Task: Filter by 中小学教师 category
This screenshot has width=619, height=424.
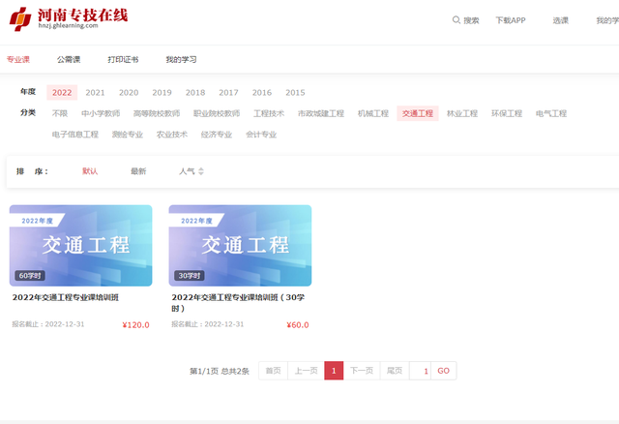Action: pyautogui.click(x=101, y=113)
